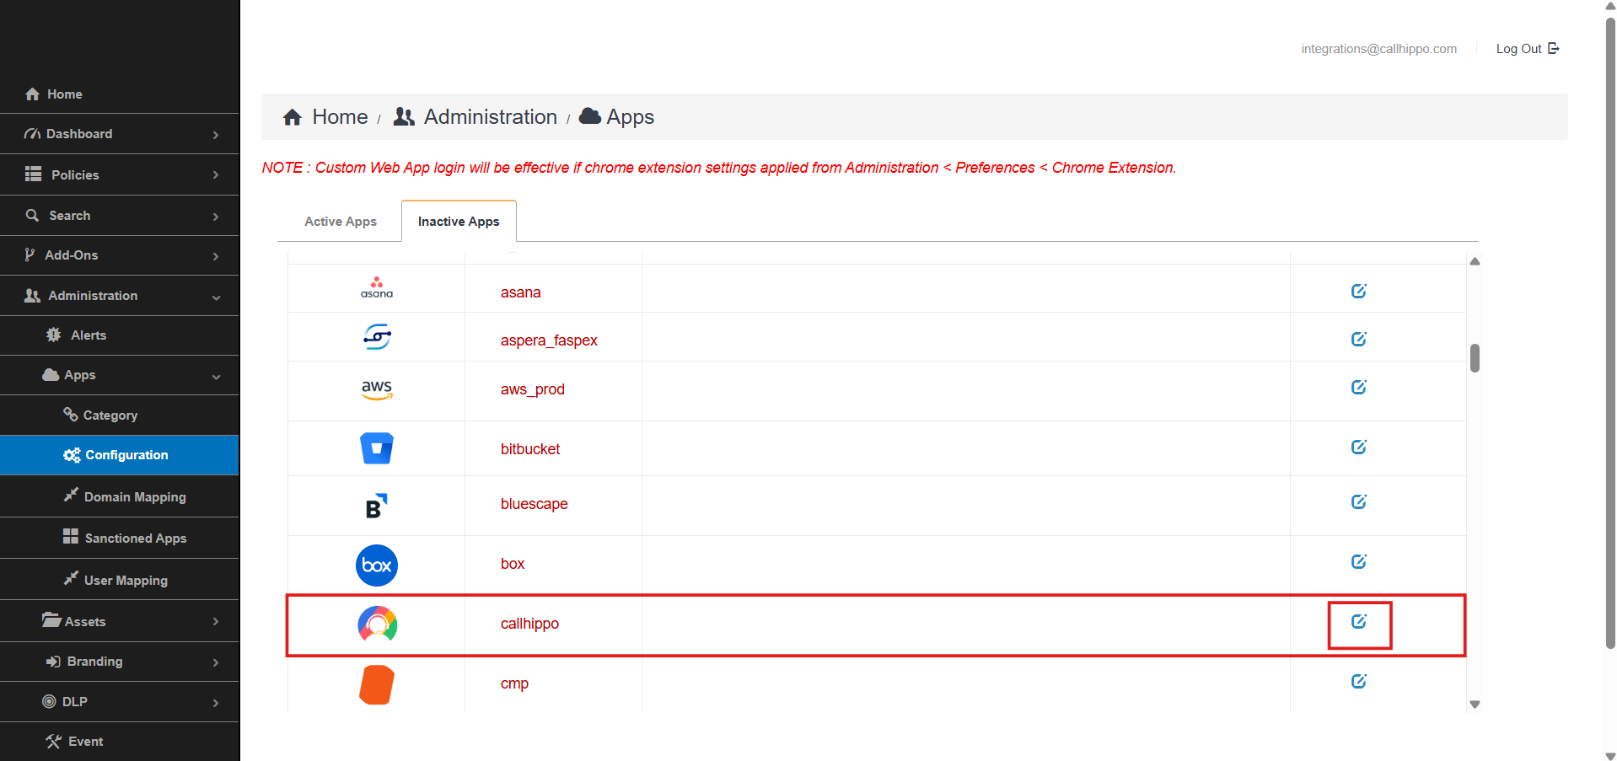Screen dimensions: 1617x761
Task: Click the app list scroll-up arrow
Action: click(x=1475, y=261)
